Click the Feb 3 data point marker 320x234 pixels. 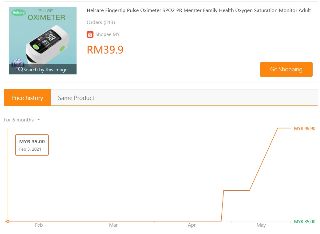pos(8,221)
